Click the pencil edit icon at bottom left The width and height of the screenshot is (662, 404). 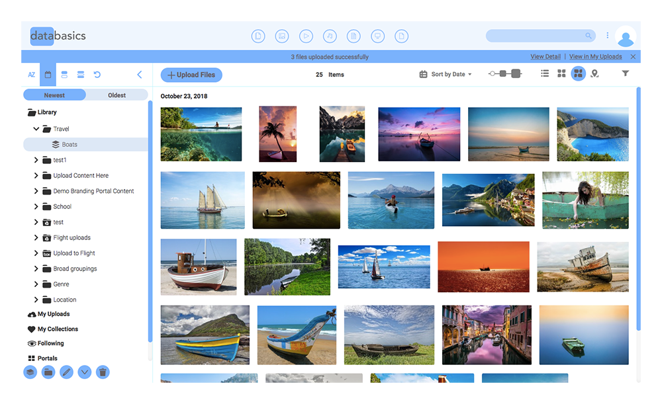(x=66, y=372)
